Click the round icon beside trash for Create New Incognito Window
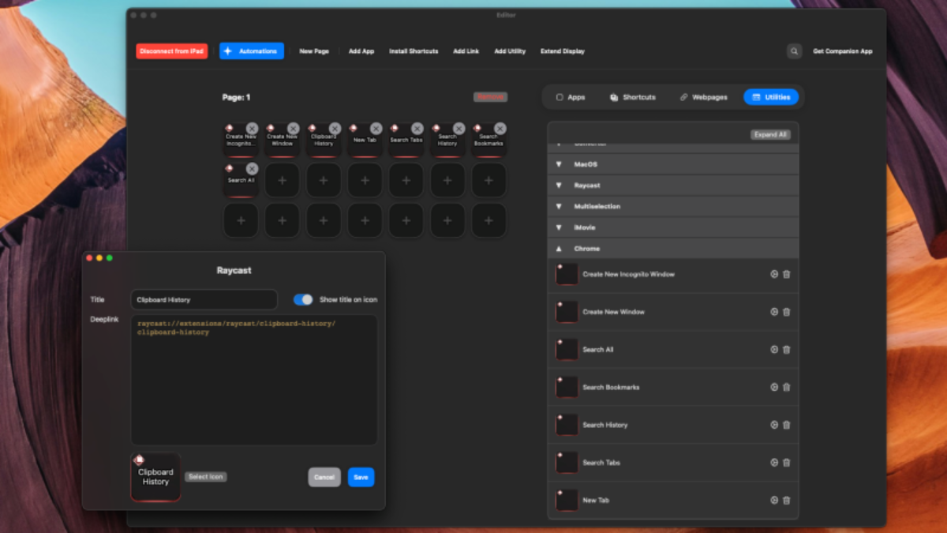947x533 pixels. coord(774,274)
